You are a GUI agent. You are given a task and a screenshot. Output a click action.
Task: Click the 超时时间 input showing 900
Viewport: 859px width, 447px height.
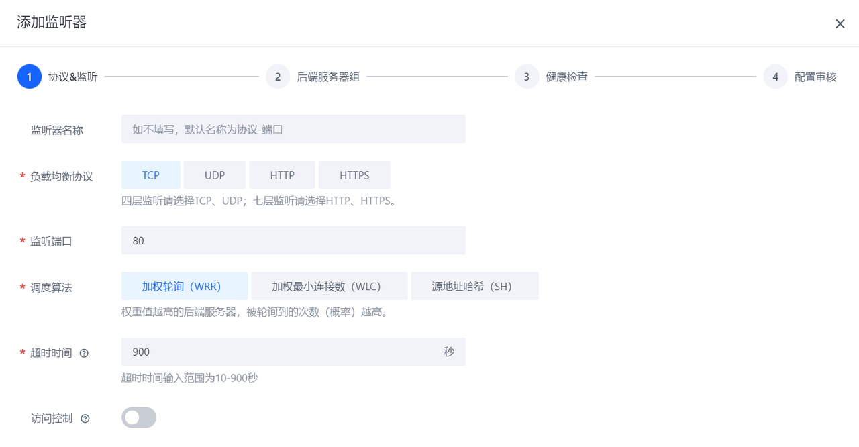click(279, 352)
